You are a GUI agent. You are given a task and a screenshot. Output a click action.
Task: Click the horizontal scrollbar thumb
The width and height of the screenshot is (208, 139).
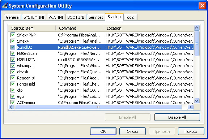tap(98, 107)
